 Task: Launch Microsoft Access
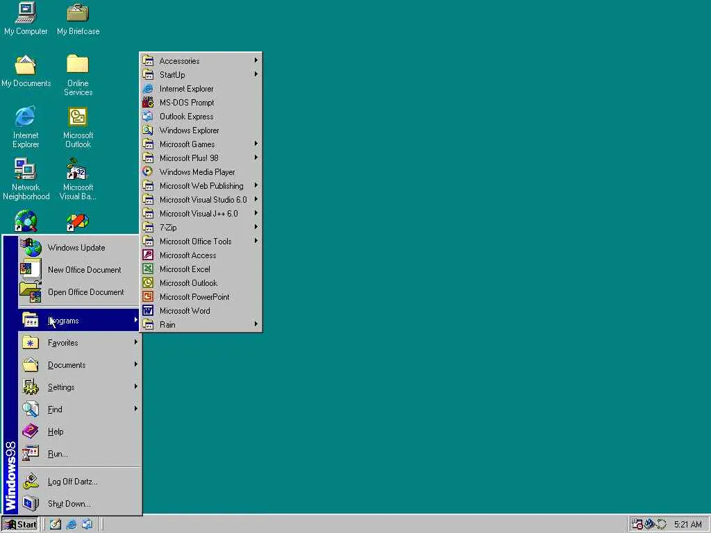[x=201, y=255]
